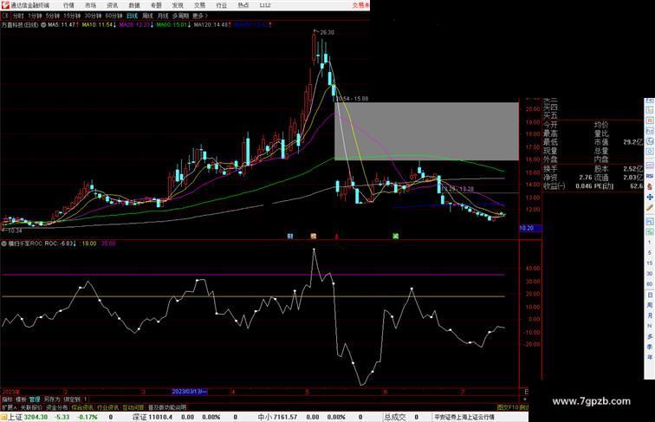Click the 2023/03/13 date label on timeline
The image size is (655, 422).
[190, 392]
